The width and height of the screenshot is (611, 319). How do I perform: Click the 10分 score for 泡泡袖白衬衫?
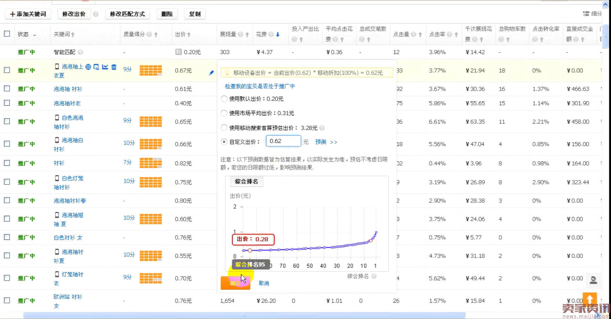click(x=129, y=143)
